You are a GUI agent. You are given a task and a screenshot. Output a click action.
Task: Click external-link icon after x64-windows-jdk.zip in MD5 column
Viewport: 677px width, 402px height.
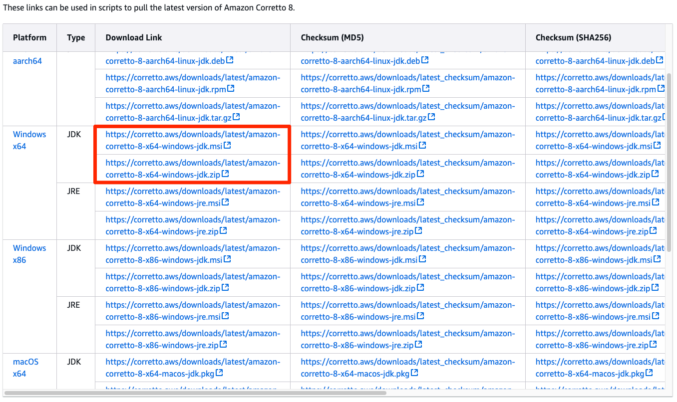pyautogui.click(x=420, y=174)
